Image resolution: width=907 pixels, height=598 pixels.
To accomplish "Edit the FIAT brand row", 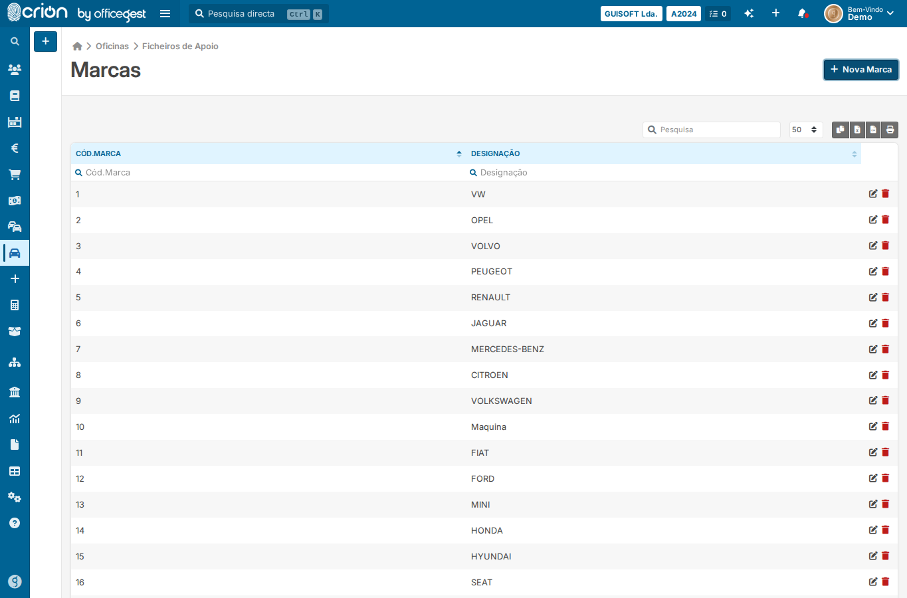I will tap(873, 452).
